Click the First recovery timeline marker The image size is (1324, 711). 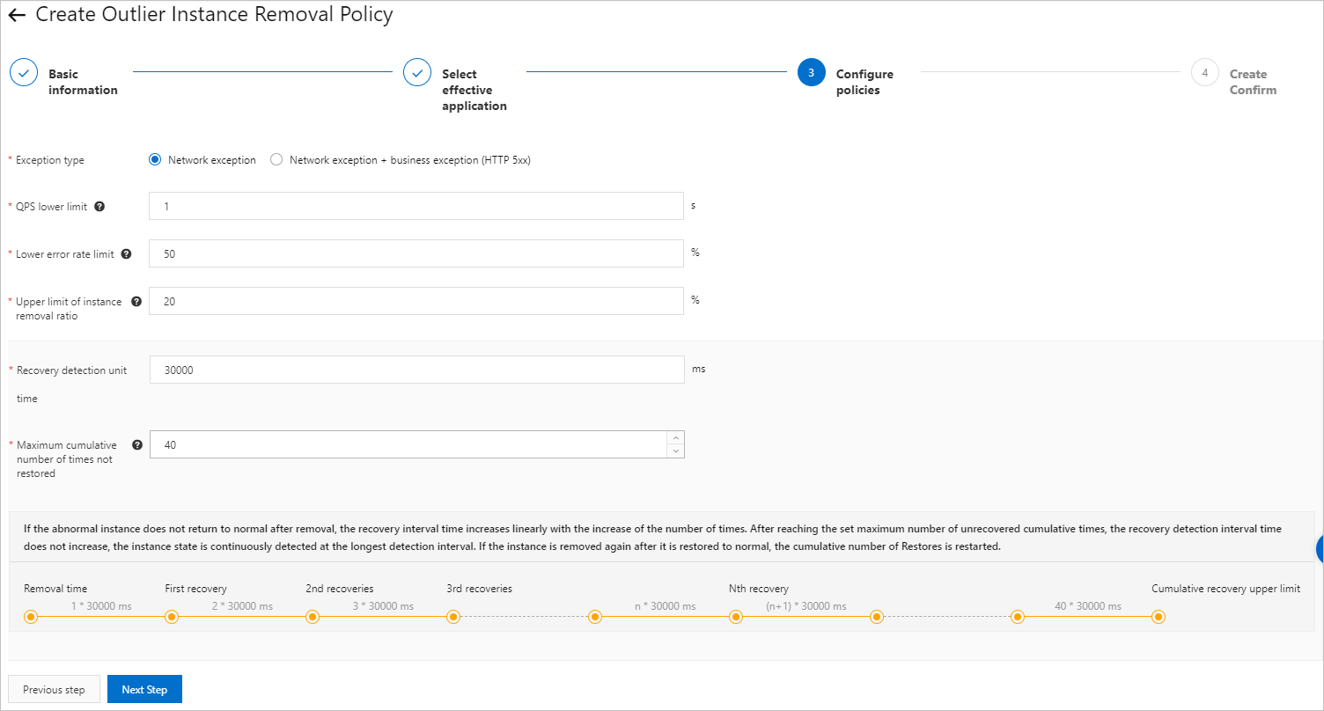click(172, 617)
